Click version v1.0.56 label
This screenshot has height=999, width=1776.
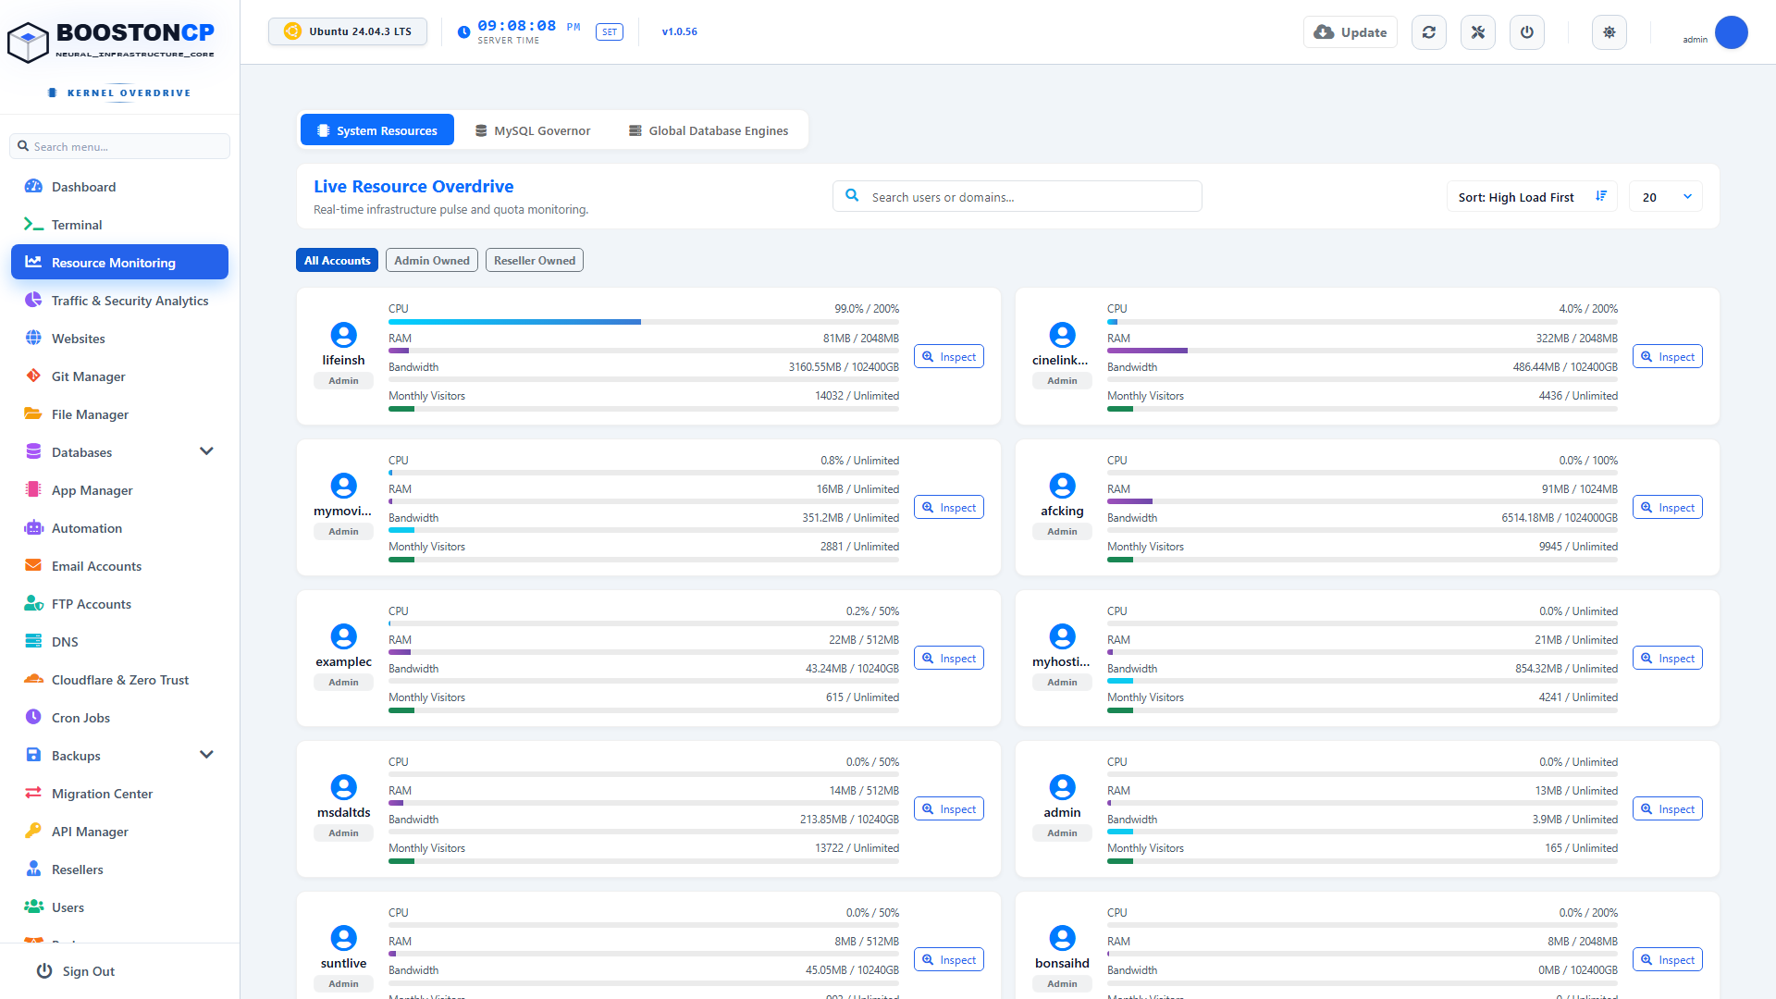pos(680,31)
